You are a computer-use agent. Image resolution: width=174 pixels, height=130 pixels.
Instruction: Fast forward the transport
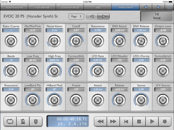(x=113, y=122)
